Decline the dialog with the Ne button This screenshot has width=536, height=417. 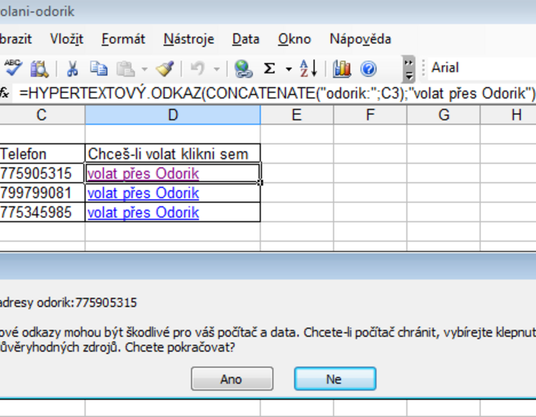335,379
